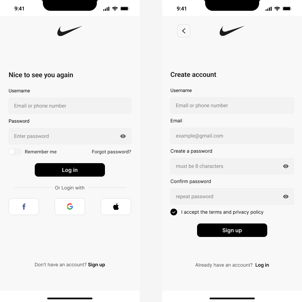Toggle visibility of the repeat password field

286,197
